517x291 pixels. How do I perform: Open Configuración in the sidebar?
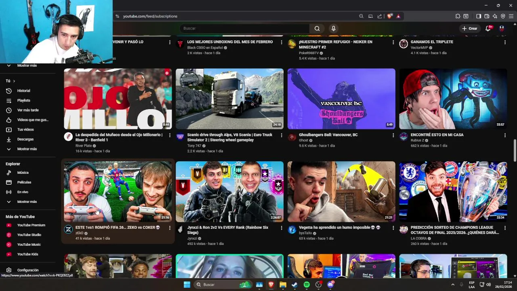pyautogui.click(x=28, y=270)
